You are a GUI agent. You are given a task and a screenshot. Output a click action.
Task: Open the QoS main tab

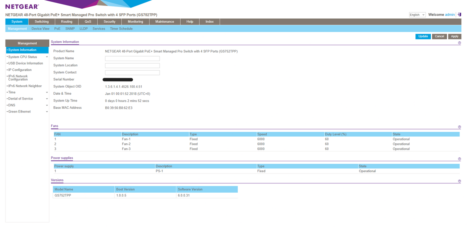click(88, 22)
